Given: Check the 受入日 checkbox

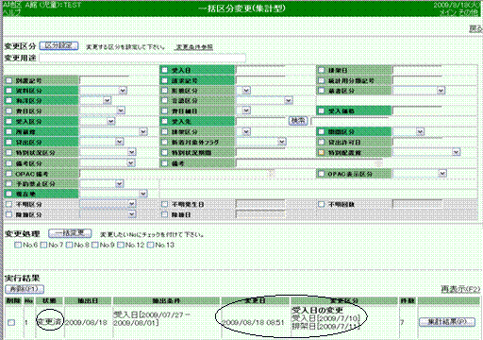Looking at the screenshot, I should [x=165, y=70].
